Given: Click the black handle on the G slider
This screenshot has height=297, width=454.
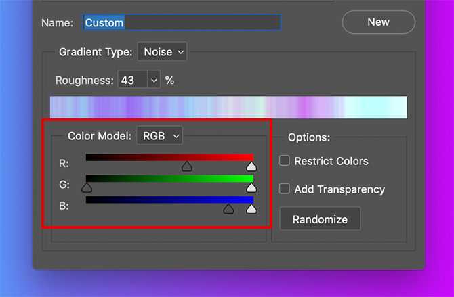Looking at the screenshot, I should [x=87, y=187].
